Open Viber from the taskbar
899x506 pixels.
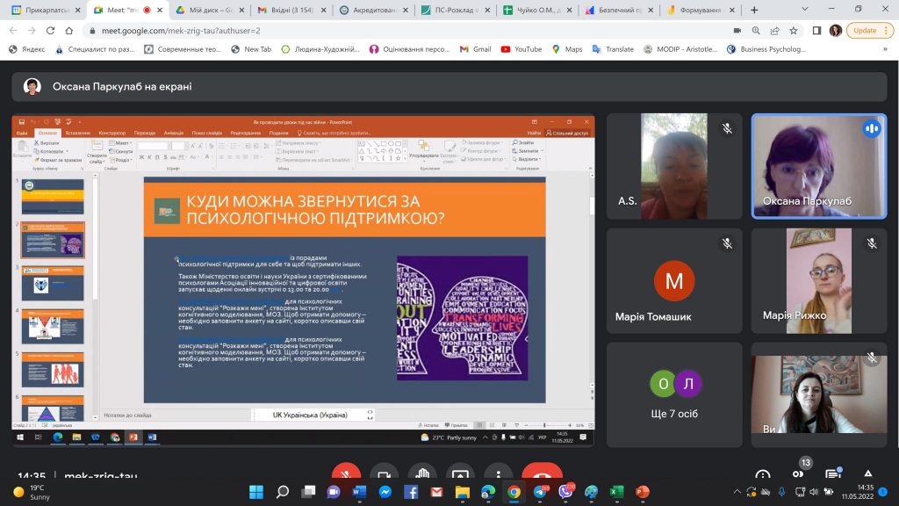pos(565,492)
